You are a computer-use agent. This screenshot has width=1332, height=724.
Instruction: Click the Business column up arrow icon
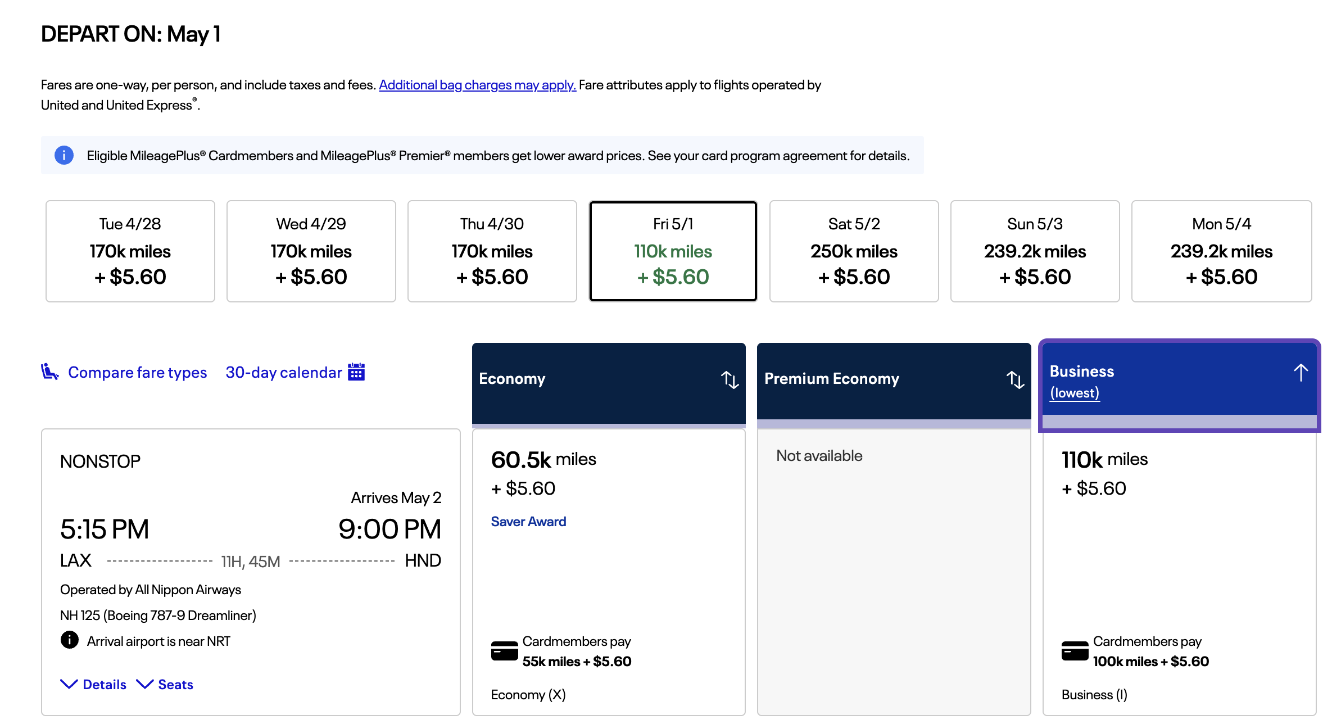pyautogui.click(x=1301, y=373)
